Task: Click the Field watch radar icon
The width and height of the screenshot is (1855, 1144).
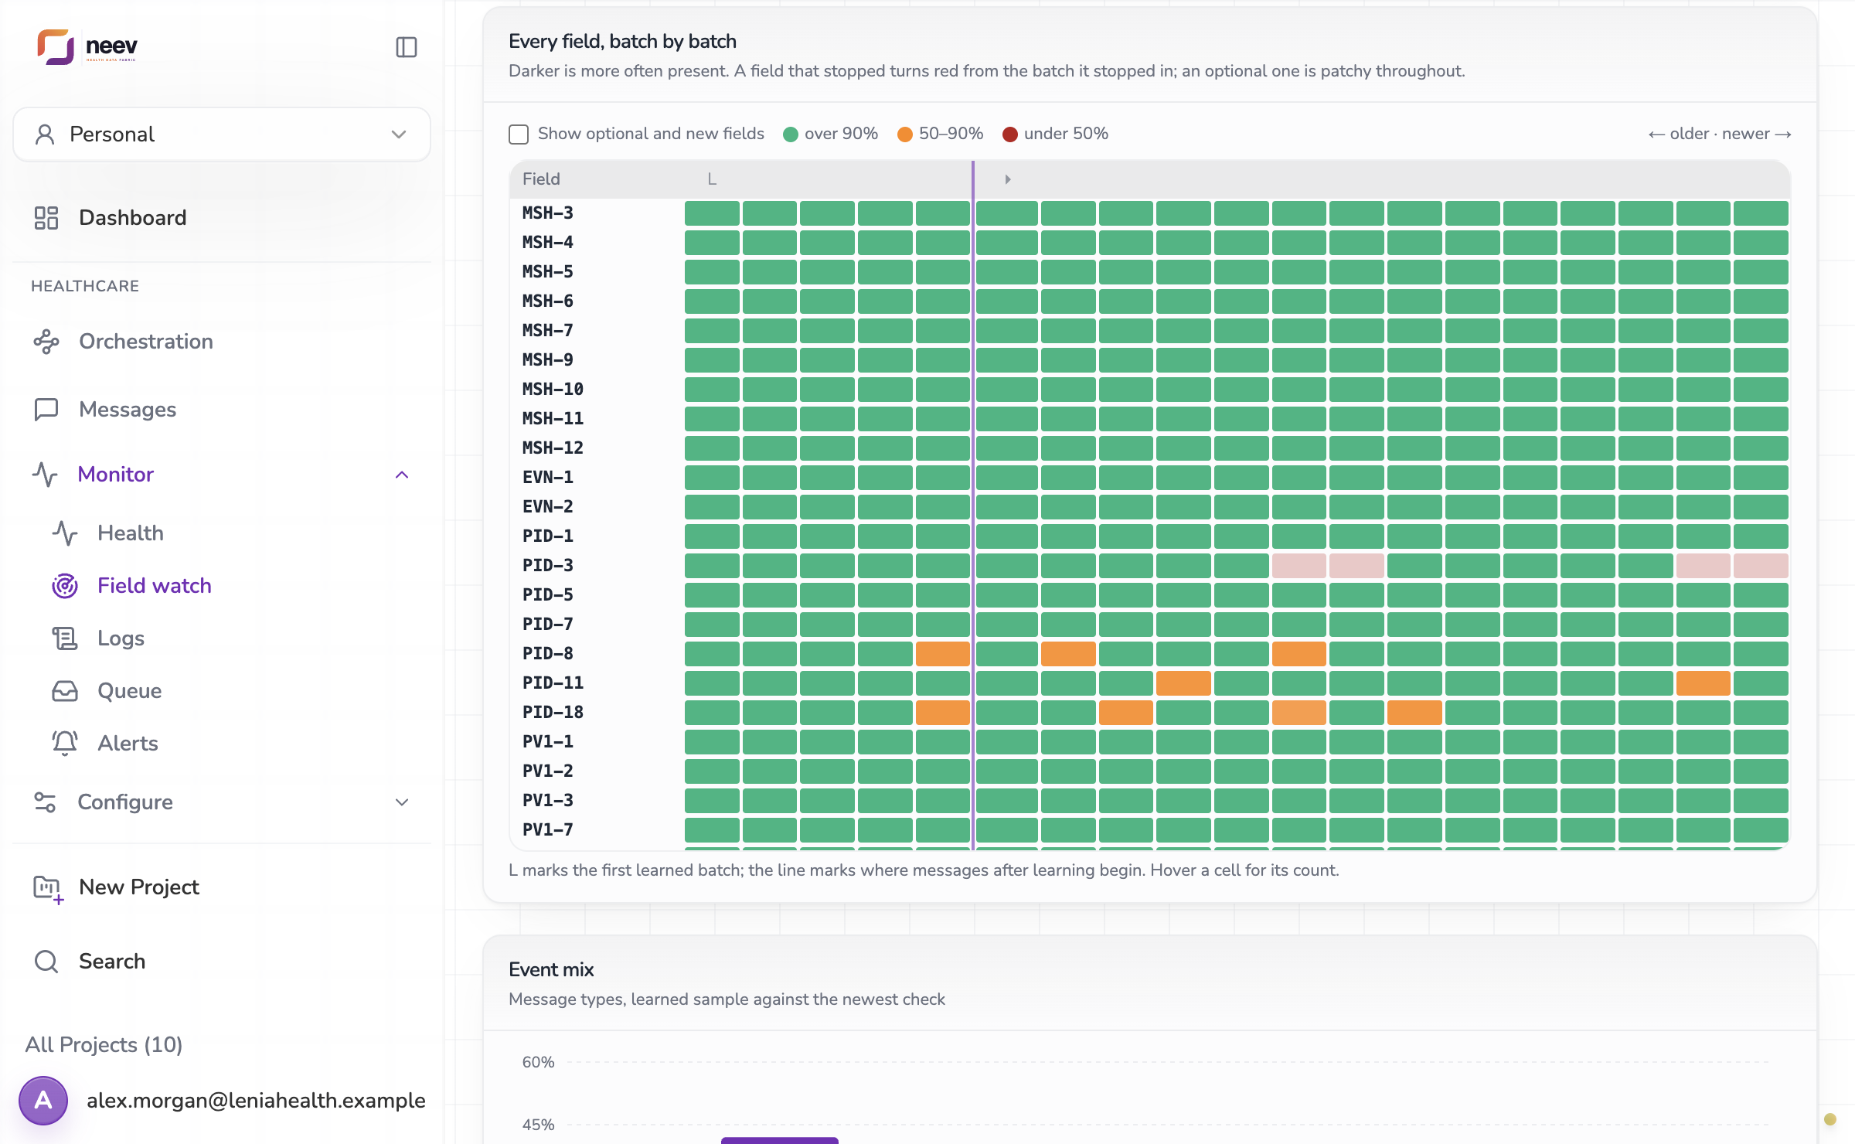Action: [65, 586]
